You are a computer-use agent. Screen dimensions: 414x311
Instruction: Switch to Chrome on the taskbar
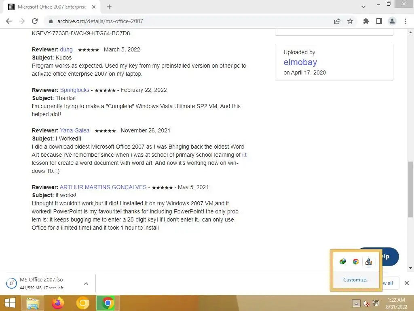click(x=108, y=303)
